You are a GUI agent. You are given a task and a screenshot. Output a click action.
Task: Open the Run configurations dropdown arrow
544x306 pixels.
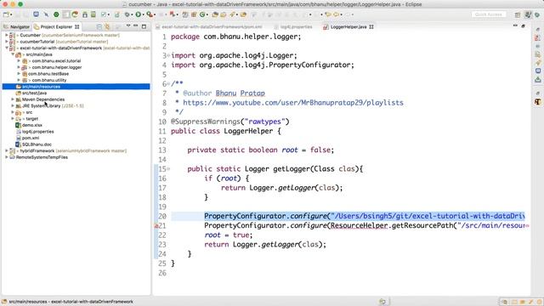(143, 14)
